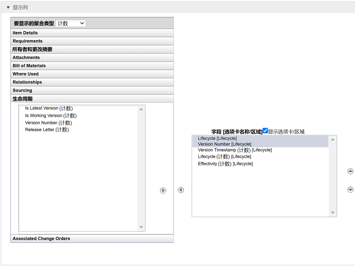355x266 pixels.
Task: Click the move-left arrow icon to remove field
Action: coord(181,190)
